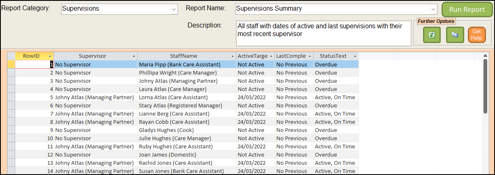Select Gladys Hughes (Cook) staff cell

pyautogui.click(x=186, y=130)
